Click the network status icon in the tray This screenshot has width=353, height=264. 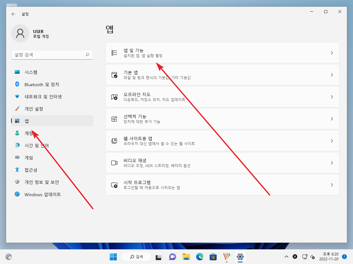click(304, 257)
